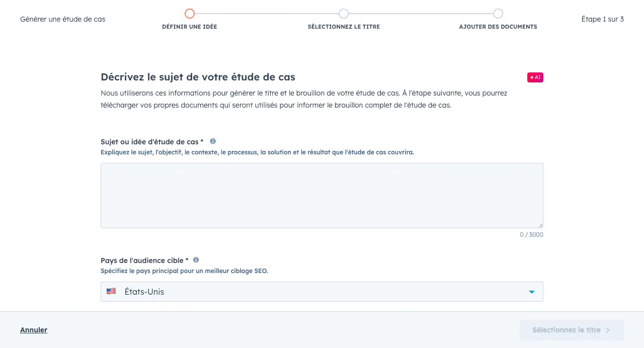This screenshot has width=644, height=348.
Task: Click the Étape 1 sur 3 indicator
Action: [x=602, y=19]
